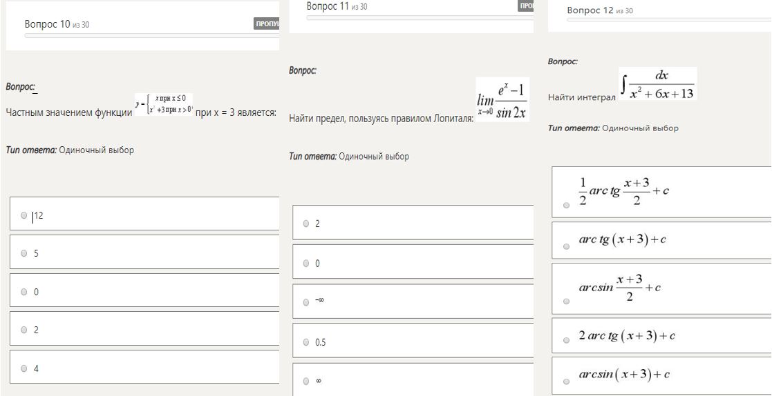Pick the arcsin((x+3)/2)+c answer
The image size is (772, 396).
(567, 301)
